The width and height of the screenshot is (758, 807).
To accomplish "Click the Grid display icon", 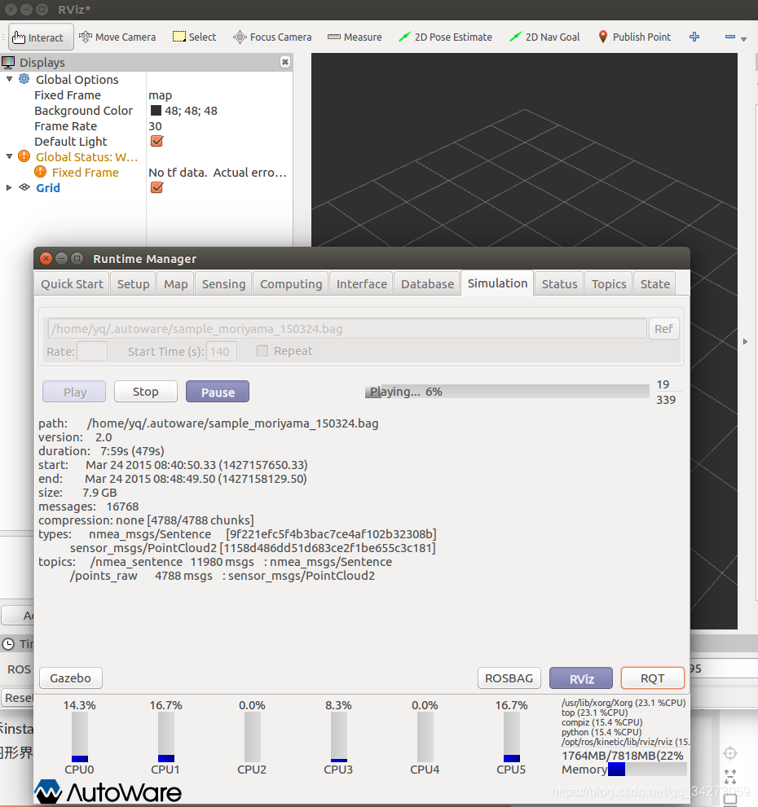I will click(x=24, y=187).
